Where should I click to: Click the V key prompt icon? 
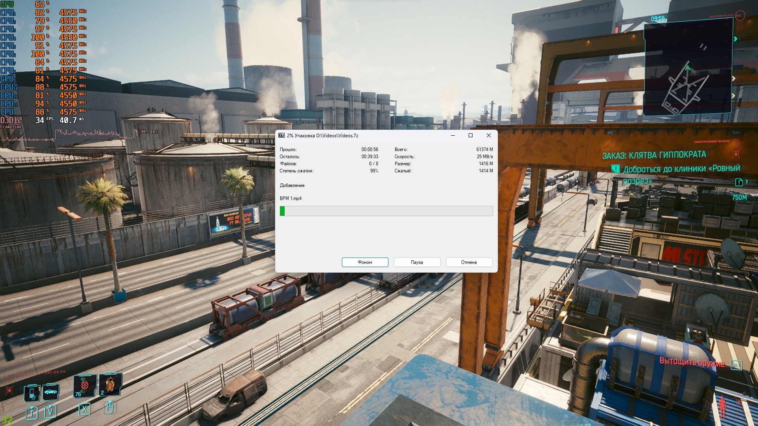50,412
